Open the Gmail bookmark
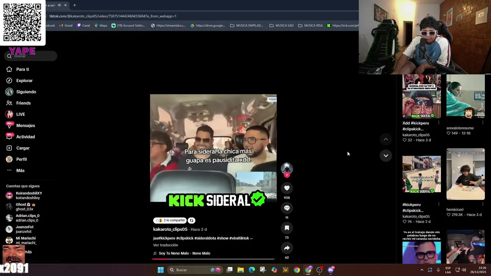 [66, 26]
